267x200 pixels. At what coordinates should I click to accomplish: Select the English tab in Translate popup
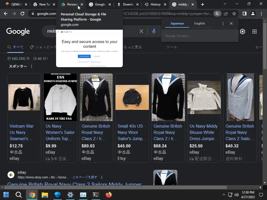(x=199, y=23)
